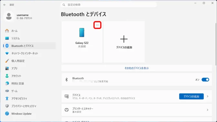Click その他のデバイスを表示 link
Viewport: 217px width, 122px height.
(x=137, y=68)
